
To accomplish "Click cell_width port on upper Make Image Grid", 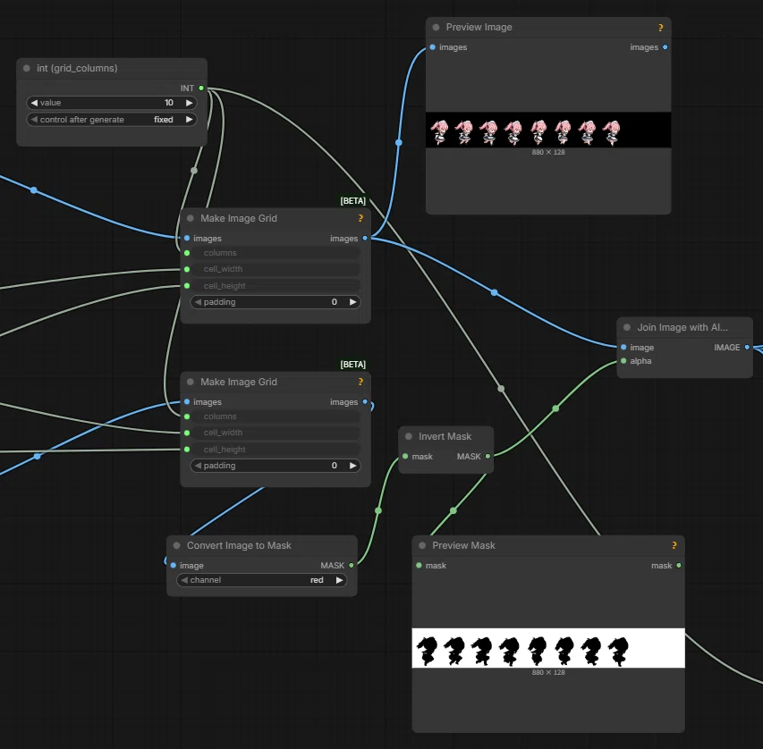I will pyautogui.click(x=187, y=269).
